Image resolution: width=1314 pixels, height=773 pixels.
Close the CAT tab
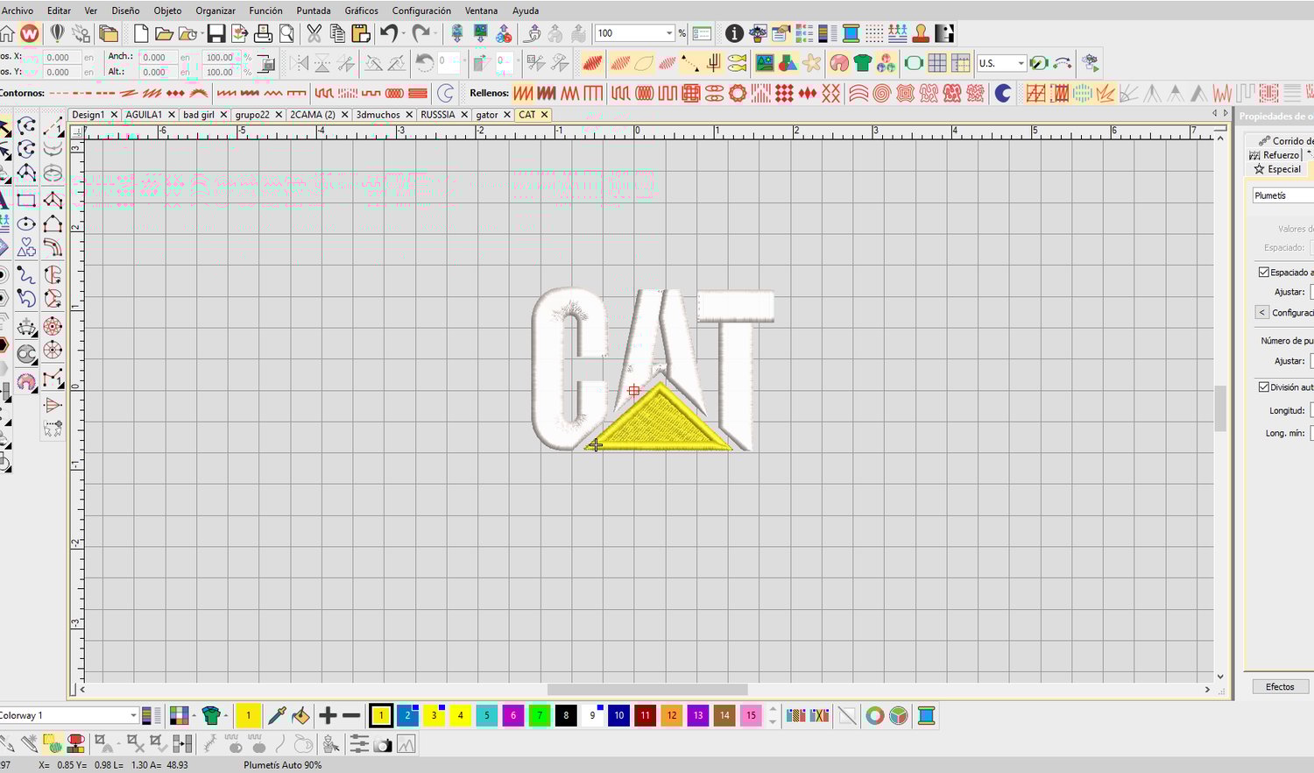[544, 115]
